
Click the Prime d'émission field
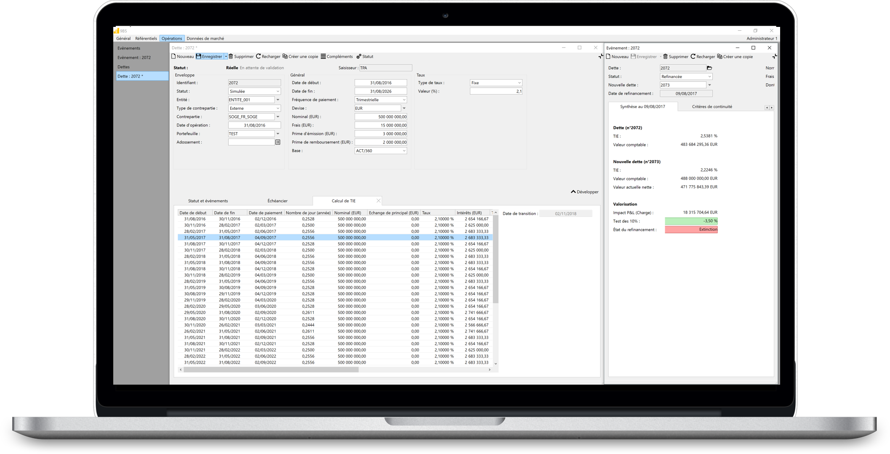point(381,134)
